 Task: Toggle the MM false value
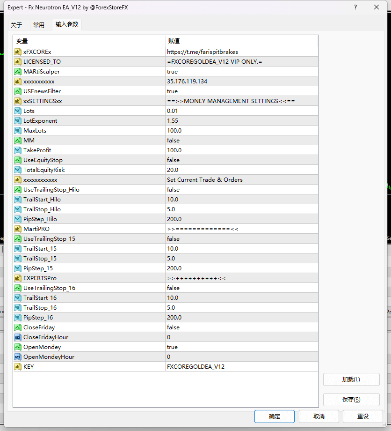(173, 141)
